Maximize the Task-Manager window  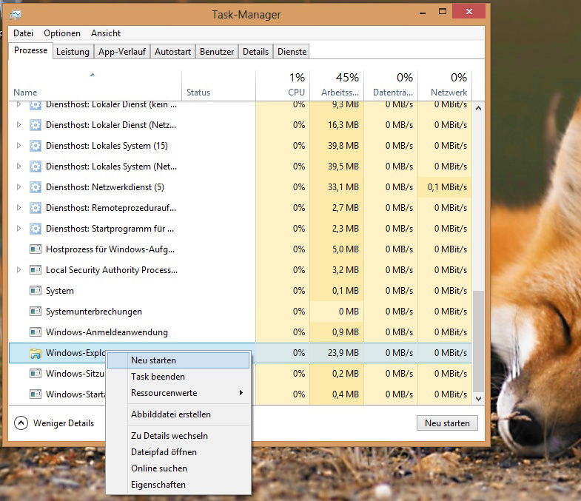pos(443,12)
